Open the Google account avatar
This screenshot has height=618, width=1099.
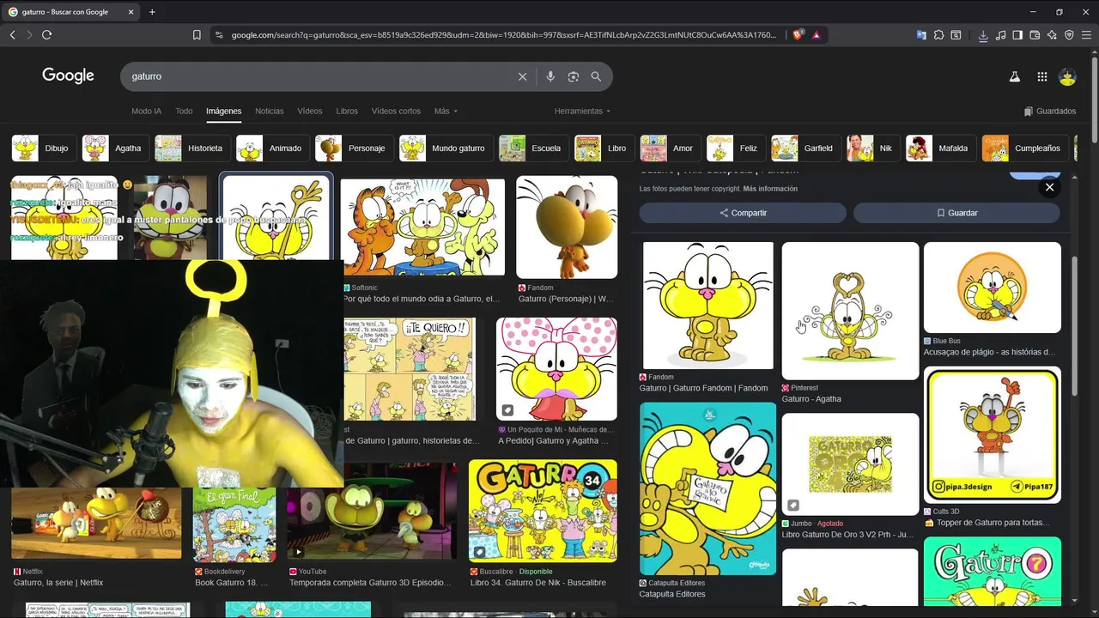pos(1067,76)
